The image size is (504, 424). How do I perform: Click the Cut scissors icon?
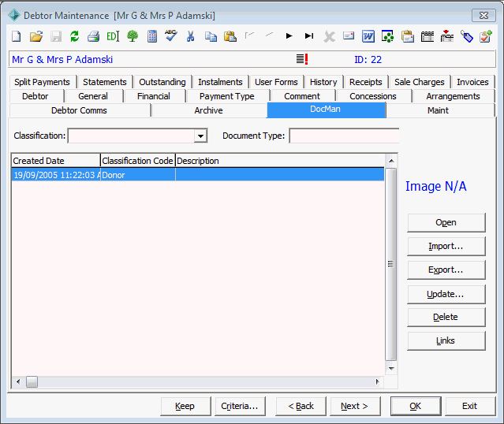[x=191, y=36]
